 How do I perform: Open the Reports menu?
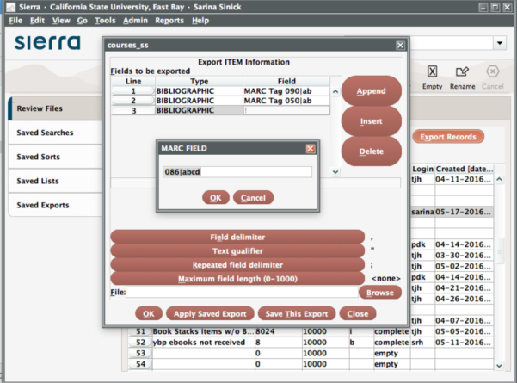coord(169,20)
